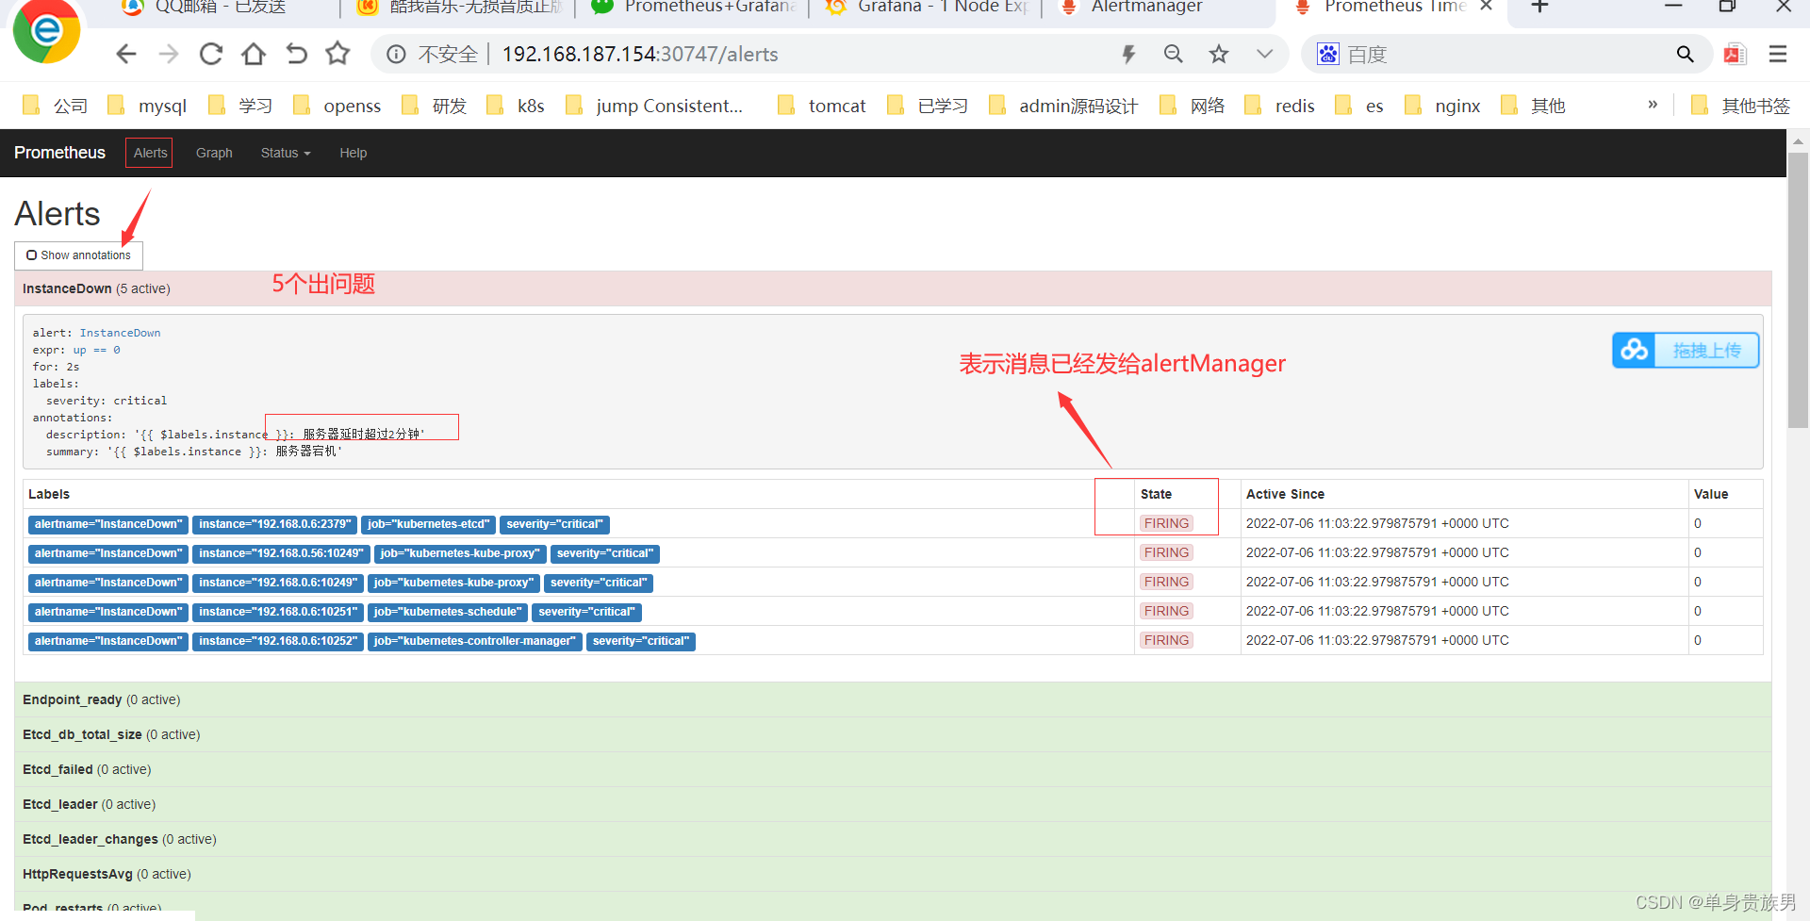Open the 网络 bookmark folder
This screenshot has height=921, width=1810.
[x=1192, y=106]
